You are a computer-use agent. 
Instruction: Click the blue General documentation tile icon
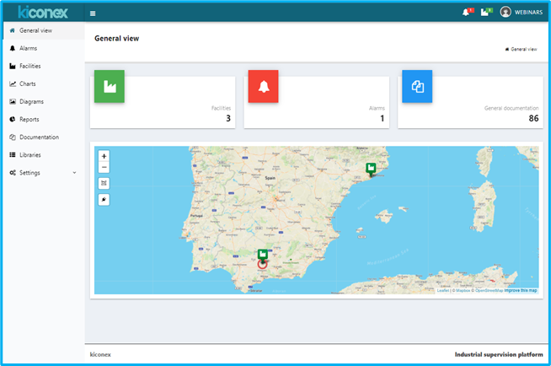coord(417,87)
